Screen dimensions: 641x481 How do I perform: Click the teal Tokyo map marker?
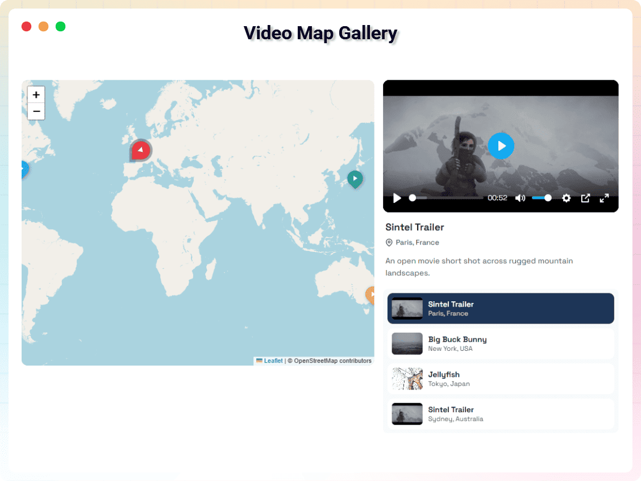click(355, 179)
